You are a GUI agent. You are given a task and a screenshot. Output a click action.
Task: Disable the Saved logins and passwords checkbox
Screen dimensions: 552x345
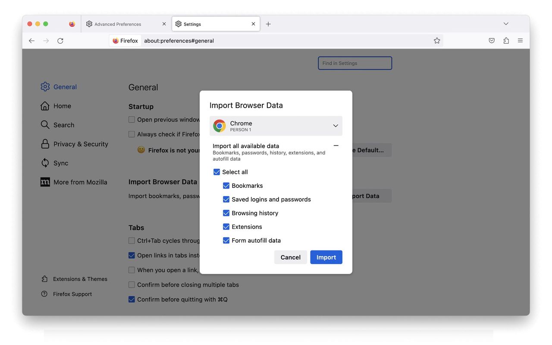pos(226,199)
